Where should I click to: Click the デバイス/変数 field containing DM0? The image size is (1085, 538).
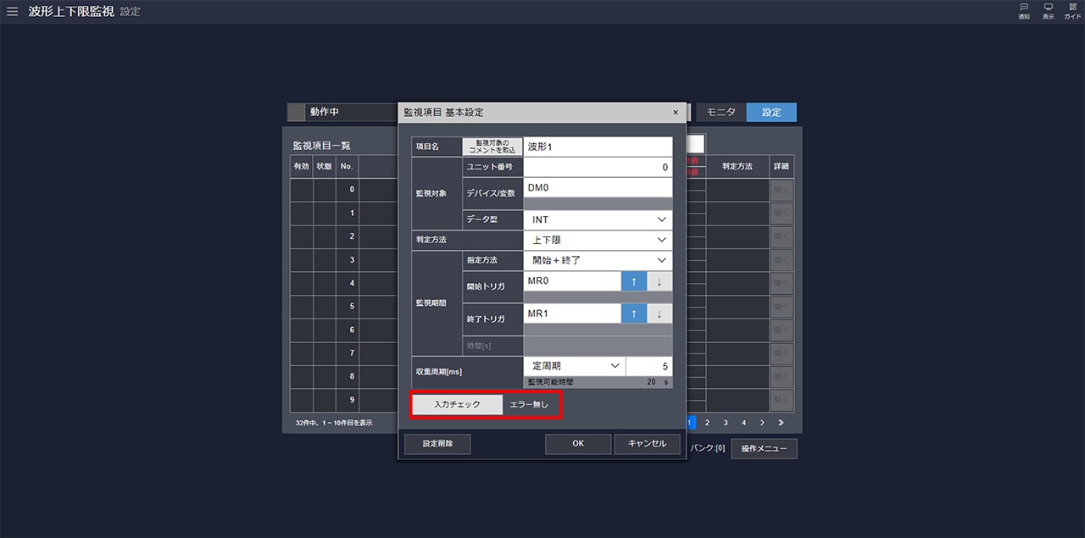coord(598,187)
